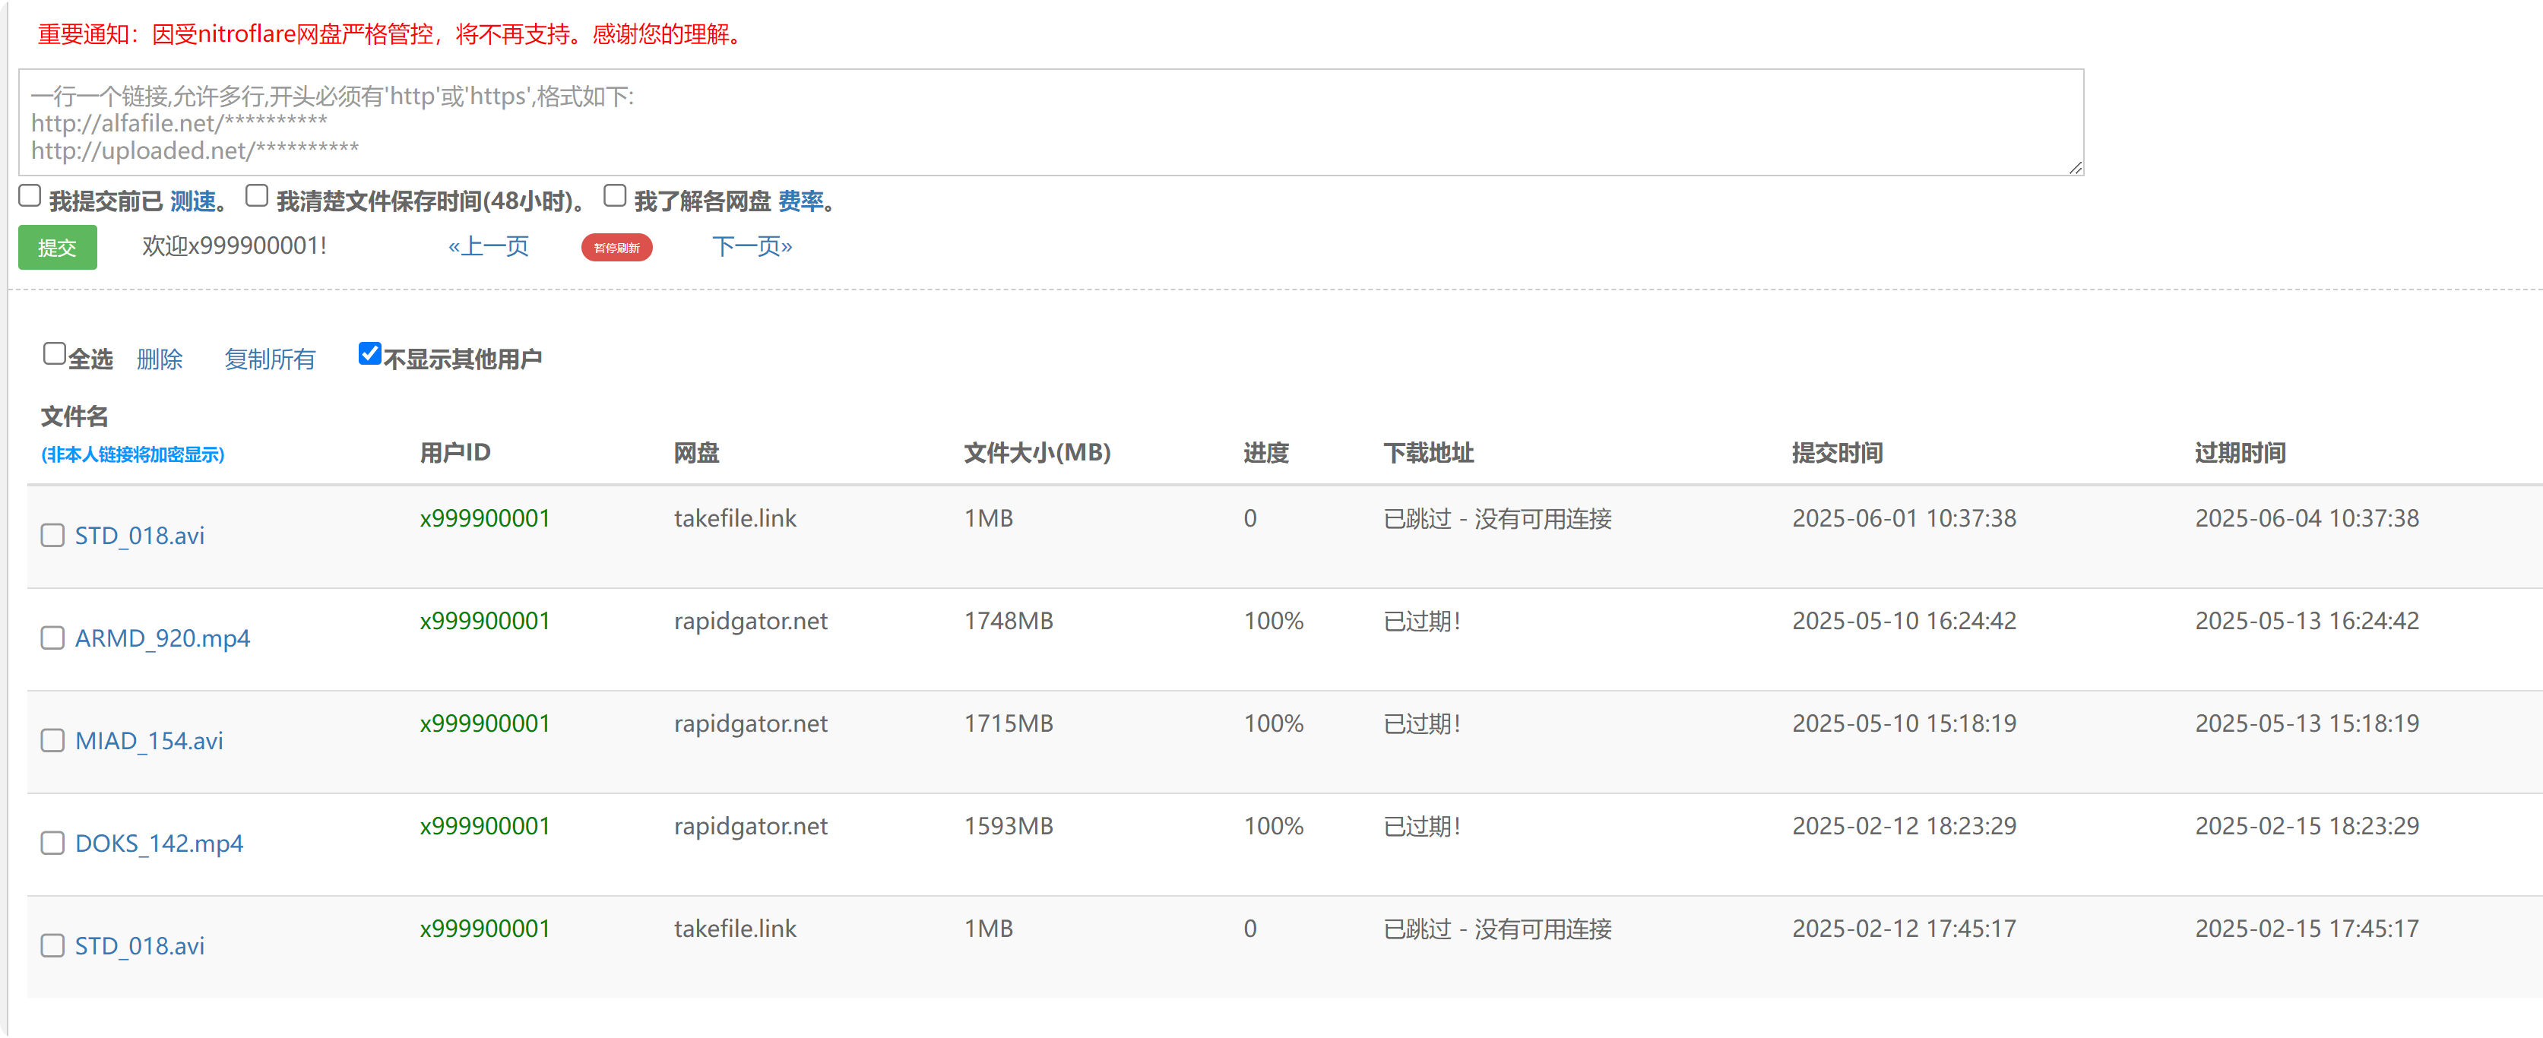The width and height of the screenshot is (2543, 1038).
Task: Click size cell 1715MB
Action: 1009,723
